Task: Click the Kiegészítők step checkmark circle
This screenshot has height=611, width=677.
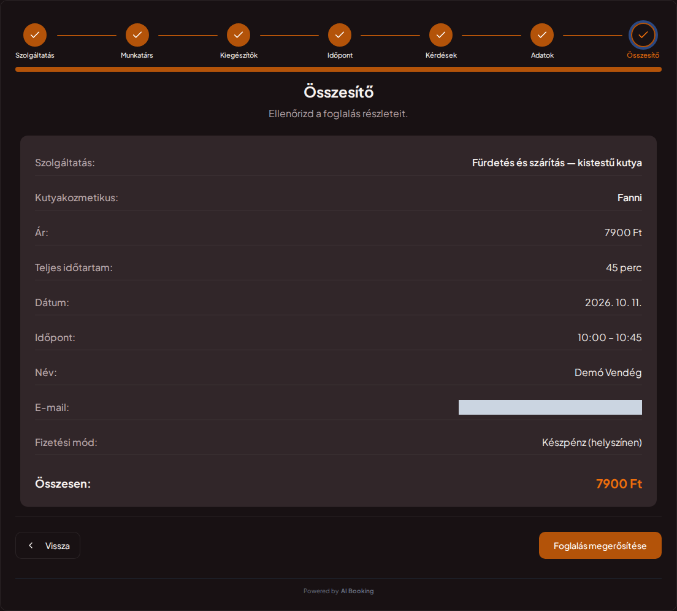Action: pyautogui.click(x=239, y=35)
